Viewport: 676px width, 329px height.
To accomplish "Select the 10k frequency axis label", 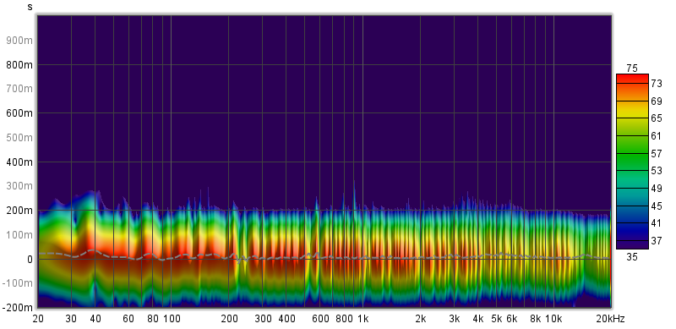I will coord(553,319).
